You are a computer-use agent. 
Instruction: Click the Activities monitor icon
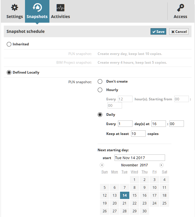(x=60, y=8)
